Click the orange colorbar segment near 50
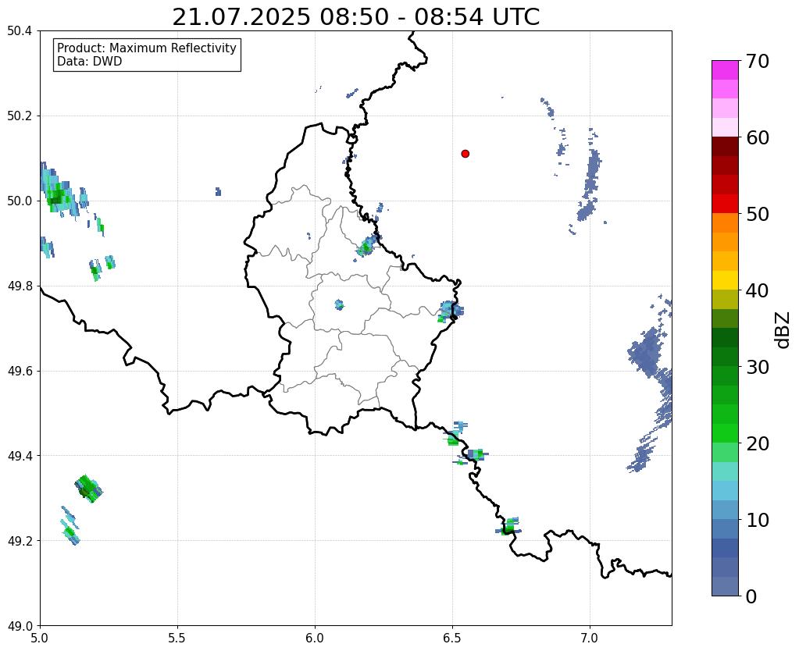This screenshot has height=651, width=799. tap(725, 223)
